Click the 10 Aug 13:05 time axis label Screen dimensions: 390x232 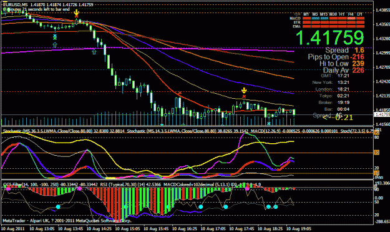click(42, 229)
